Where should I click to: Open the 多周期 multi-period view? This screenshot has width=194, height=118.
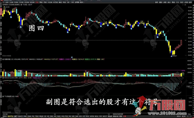(77, 2)
